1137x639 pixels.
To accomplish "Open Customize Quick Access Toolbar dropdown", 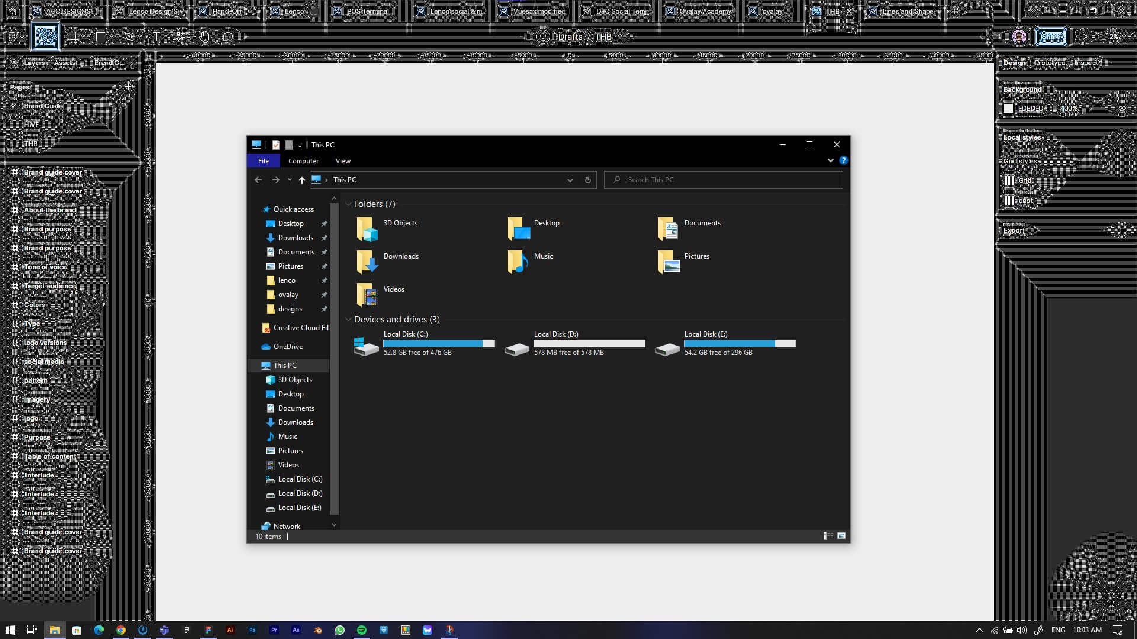I will (x=300, y=145).
